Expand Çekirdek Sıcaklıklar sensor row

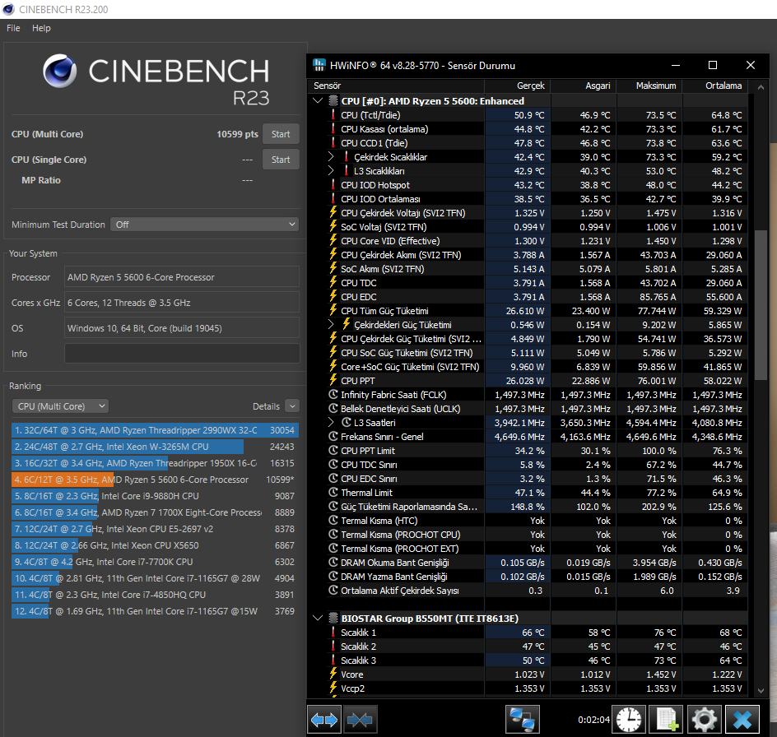(331, 157)
